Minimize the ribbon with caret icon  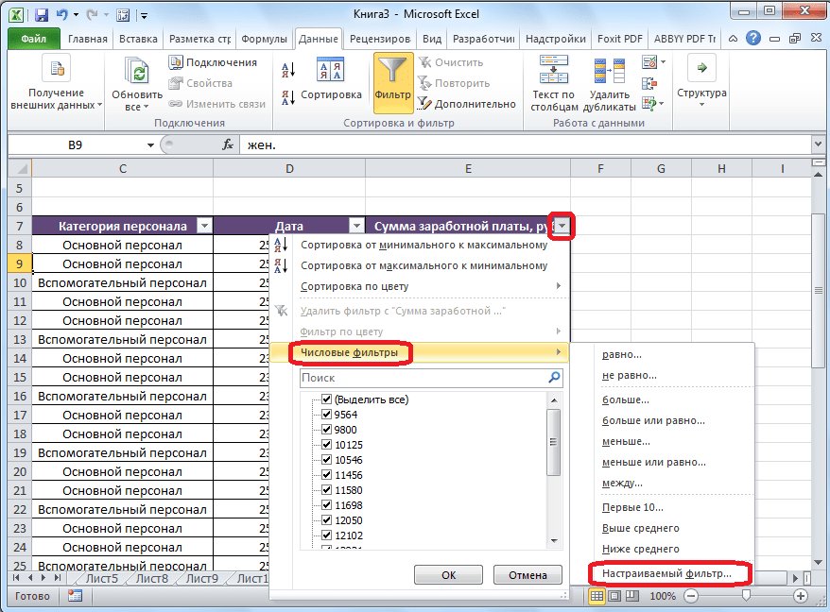(x=734, y=39)
